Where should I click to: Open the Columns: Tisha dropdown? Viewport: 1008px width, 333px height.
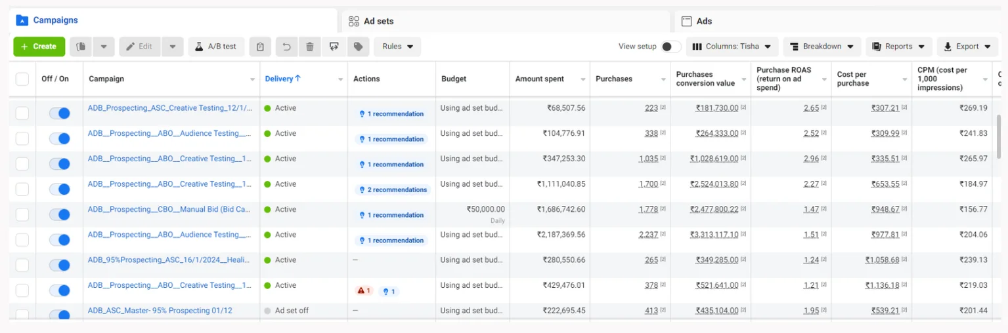(732, 47)
